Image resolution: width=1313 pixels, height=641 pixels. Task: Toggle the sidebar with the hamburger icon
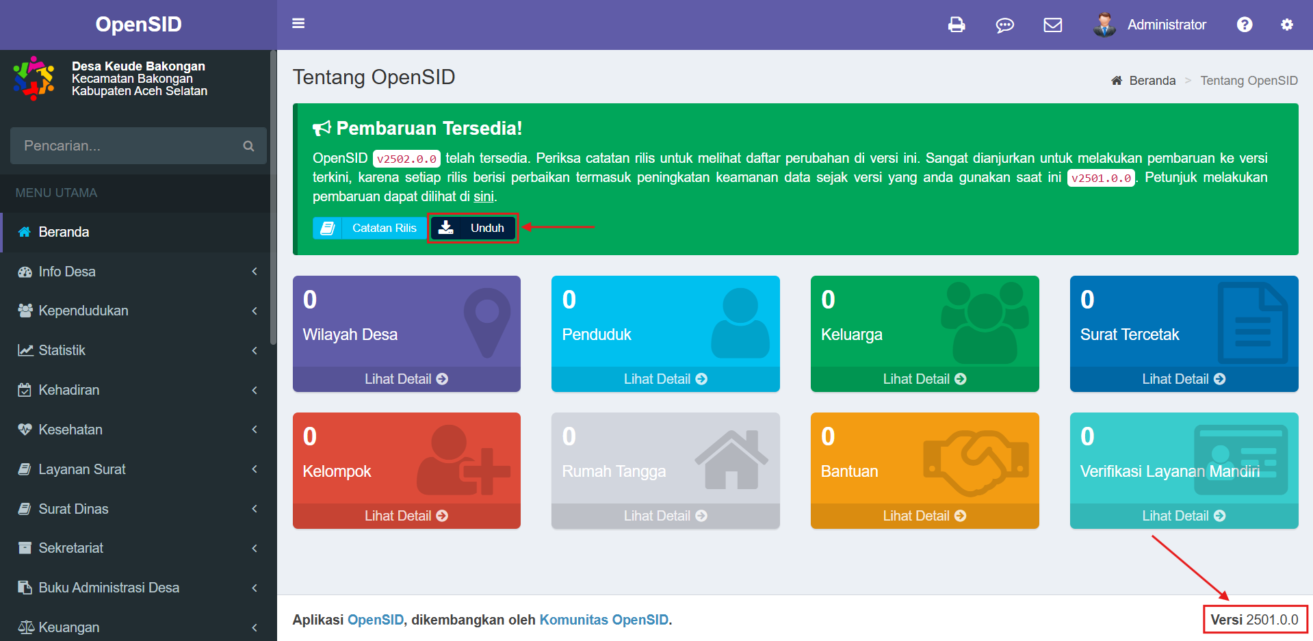tap(298, 23)
